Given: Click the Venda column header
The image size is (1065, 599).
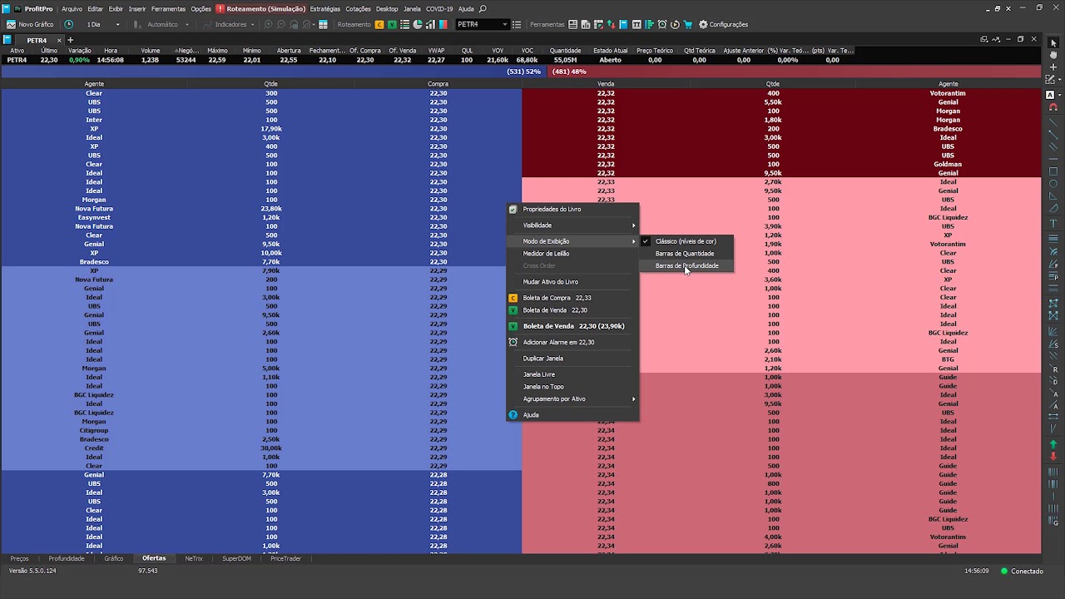Looking at the screenshot, I should 606,84.
